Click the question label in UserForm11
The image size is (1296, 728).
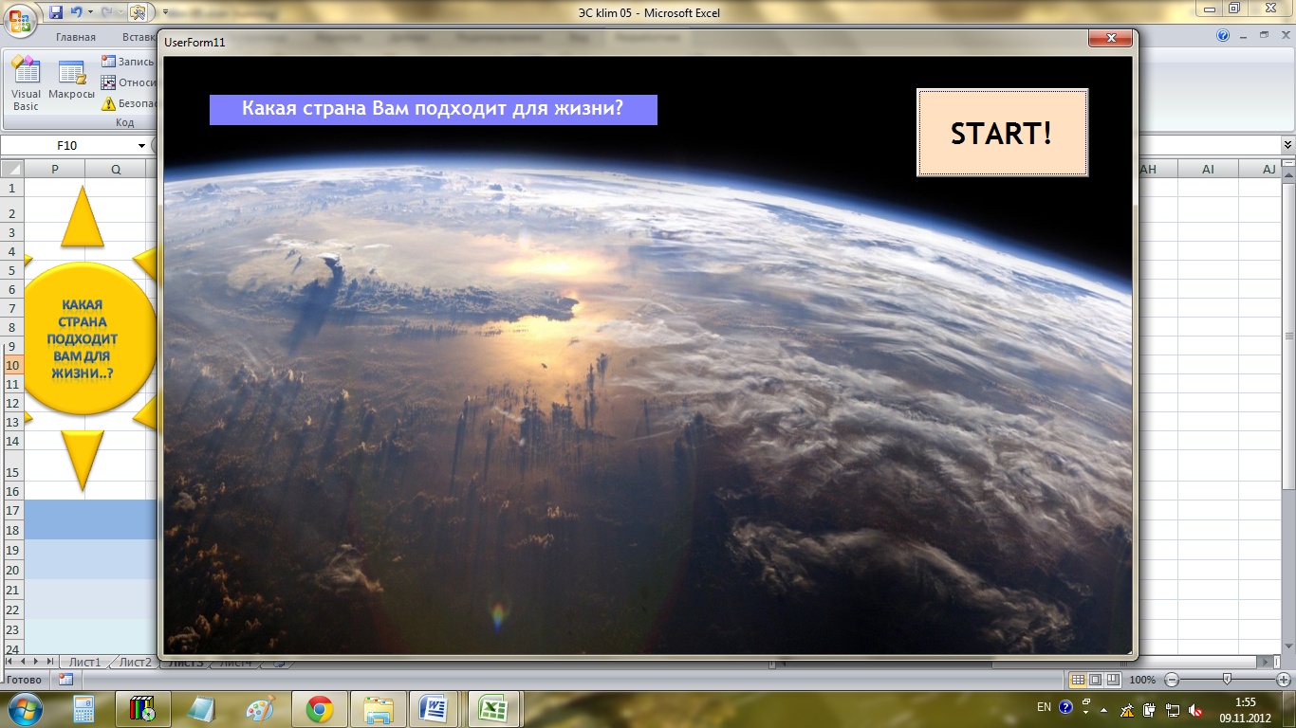433,108
